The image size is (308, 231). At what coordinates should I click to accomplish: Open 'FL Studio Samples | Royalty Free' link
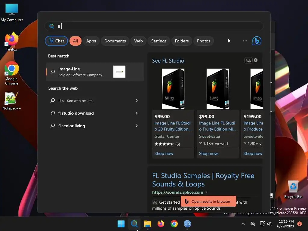click(x=203, y=180)
